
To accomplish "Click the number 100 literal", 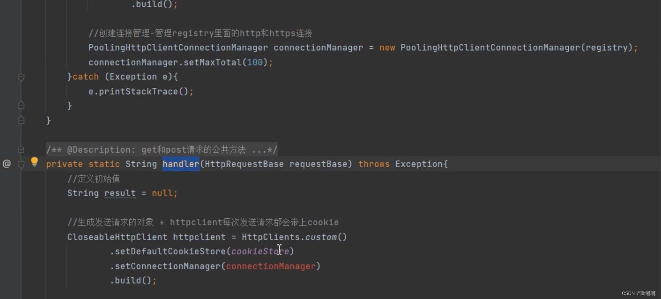I will (255, 62).
